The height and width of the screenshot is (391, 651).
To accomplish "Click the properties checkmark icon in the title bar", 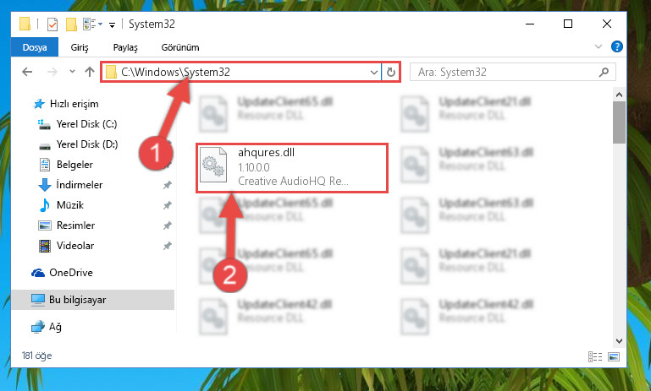I will point(52,24).
